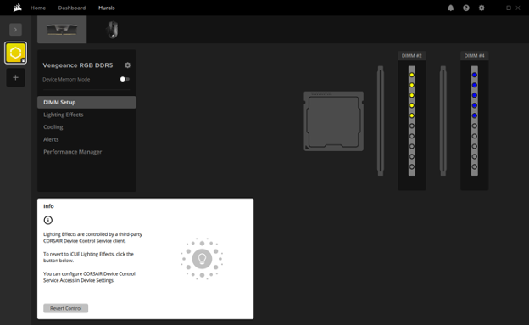This screenshot has height=326, width=529.
Task: Minimize the iCUE window
Action: pos(499,8)
